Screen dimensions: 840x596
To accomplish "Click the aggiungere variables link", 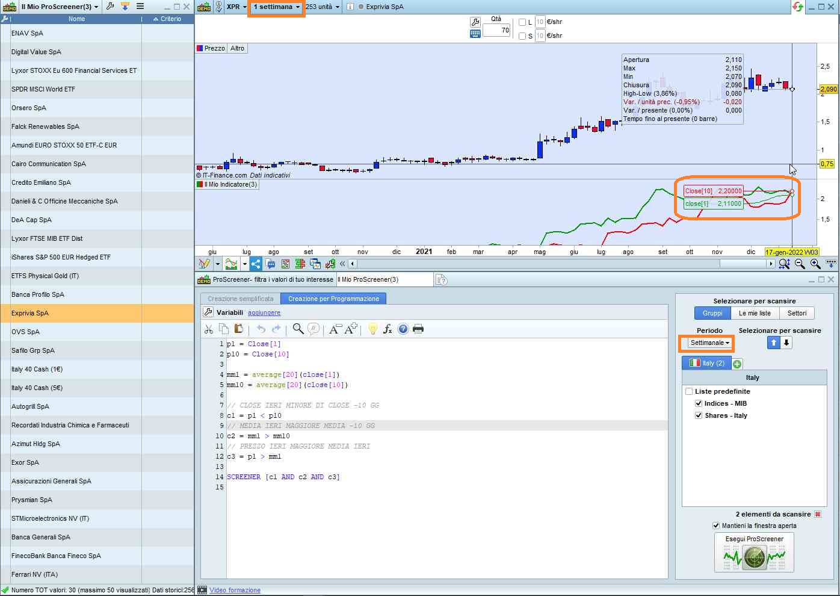I will (x=264, y=312).
